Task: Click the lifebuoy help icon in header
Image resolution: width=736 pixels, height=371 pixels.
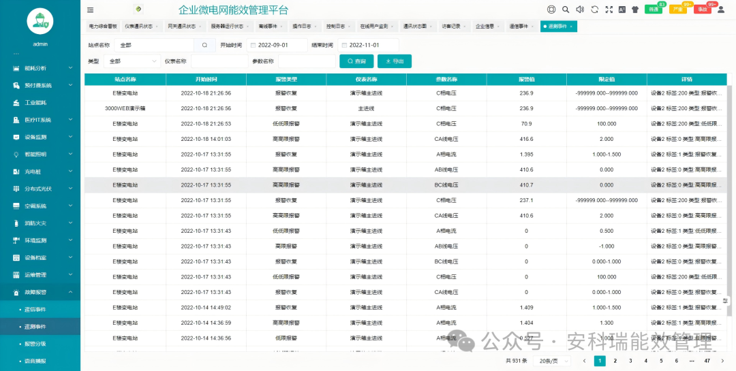Action: pos(551,10)
